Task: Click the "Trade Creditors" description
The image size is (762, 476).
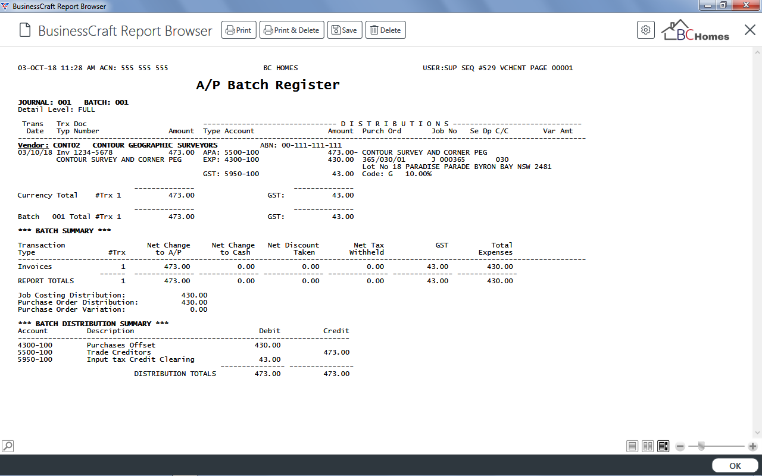Action: click(119, 352)
